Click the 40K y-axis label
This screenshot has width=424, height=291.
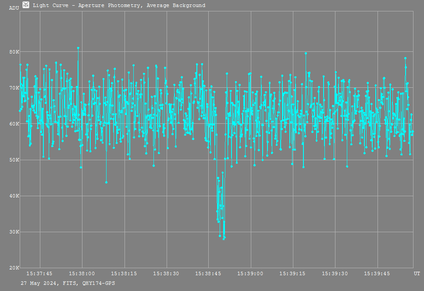tap(14, 196)
